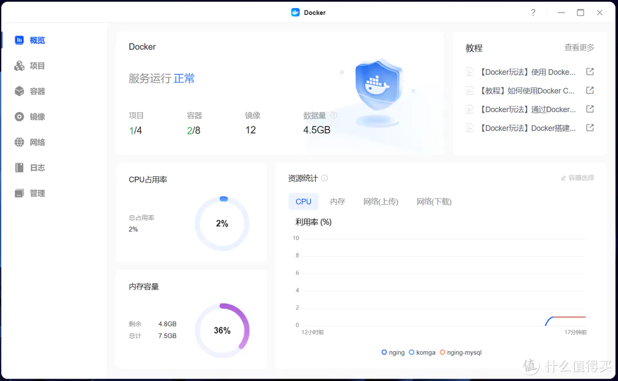Viewport: 618px width, 381px height.
Task: Click 查看更多 to view more tutorials
Action: click(579, 47)
